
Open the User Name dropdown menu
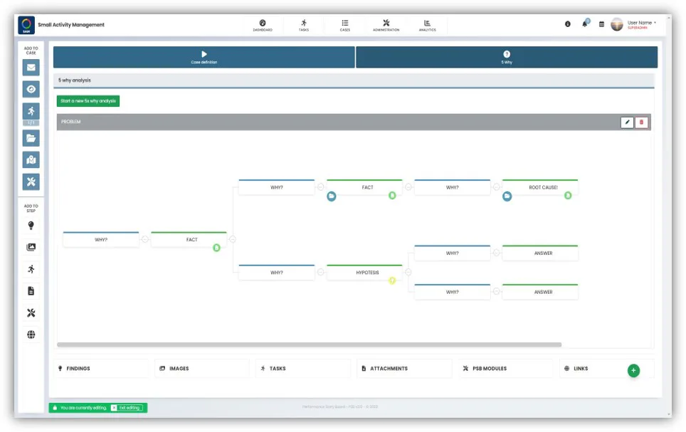(x=638, y=23)
